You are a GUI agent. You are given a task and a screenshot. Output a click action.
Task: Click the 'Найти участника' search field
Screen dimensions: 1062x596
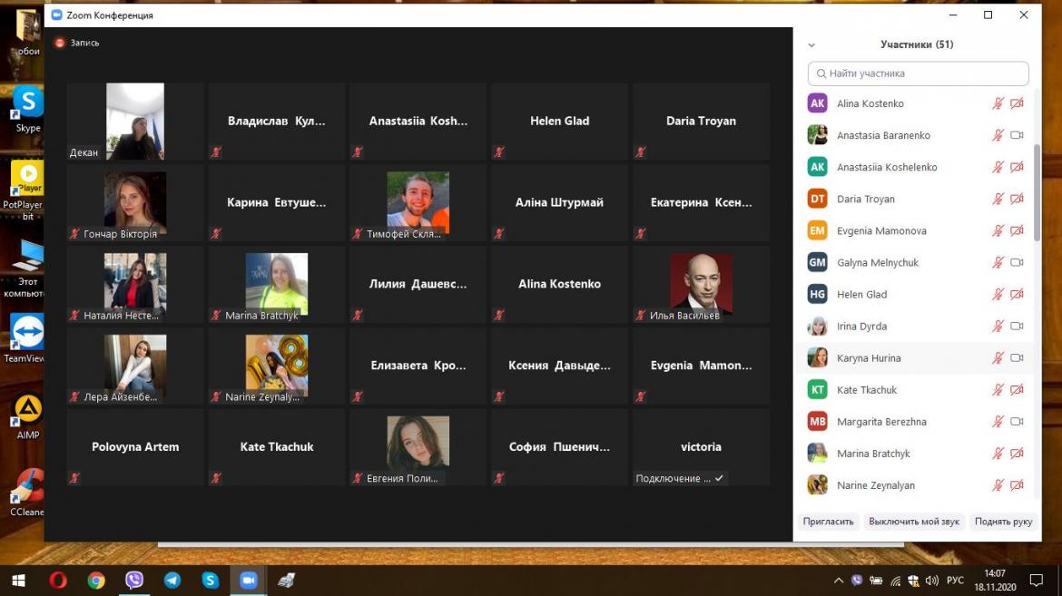pos(918,73)
